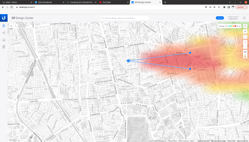249x142 pixels.
Task: Open the map view in sidebar
Action: [4, 26]
